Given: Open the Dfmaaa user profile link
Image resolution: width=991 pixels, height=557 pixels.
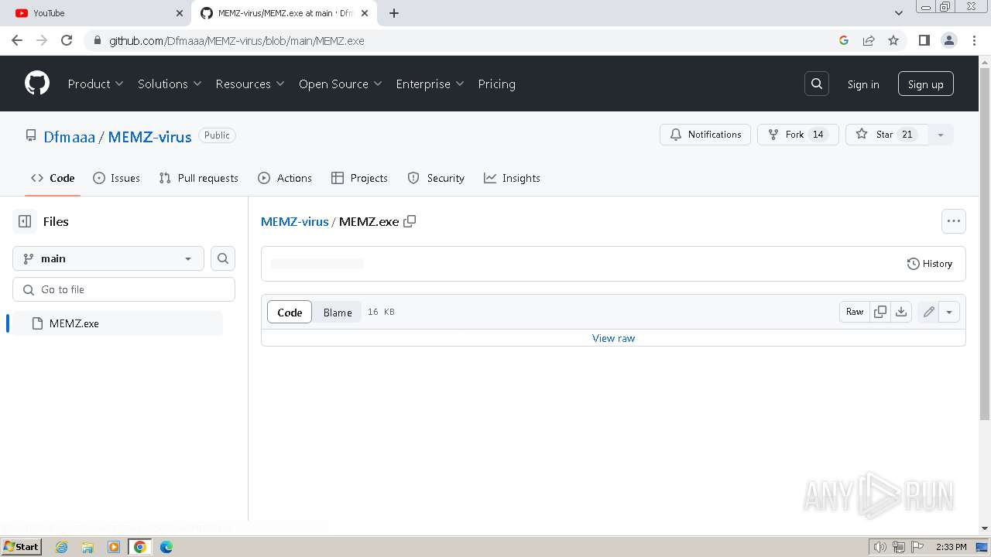Looking at the screenshot, I should click(x=69, y=137).
